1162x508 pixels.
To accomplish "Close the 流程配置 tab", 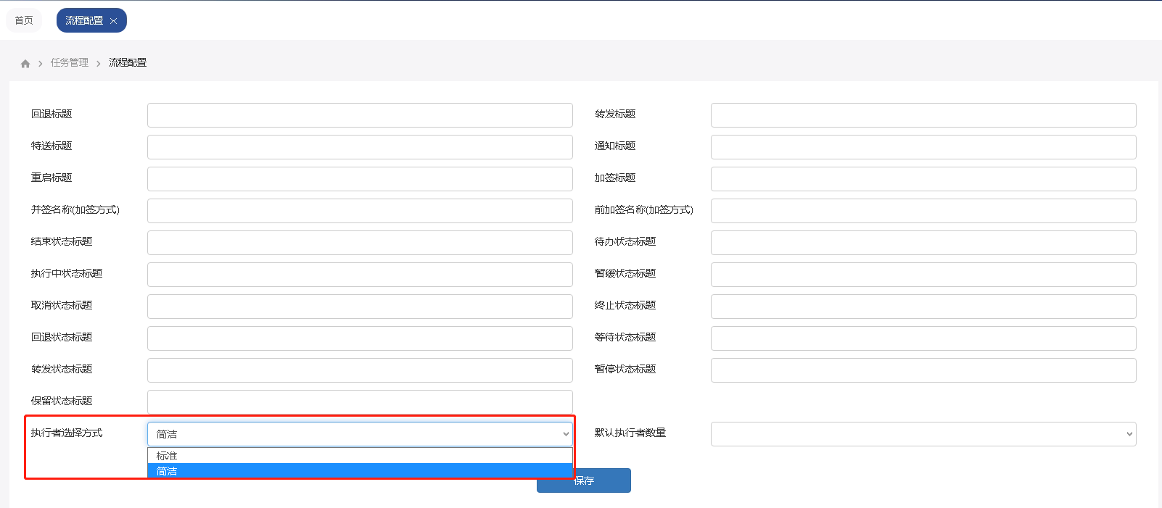I will point(113,21).
